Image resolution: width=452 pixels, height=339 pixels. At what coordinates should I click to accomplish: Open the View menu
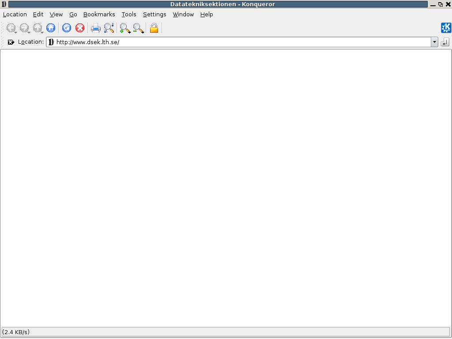click(56, 15)
